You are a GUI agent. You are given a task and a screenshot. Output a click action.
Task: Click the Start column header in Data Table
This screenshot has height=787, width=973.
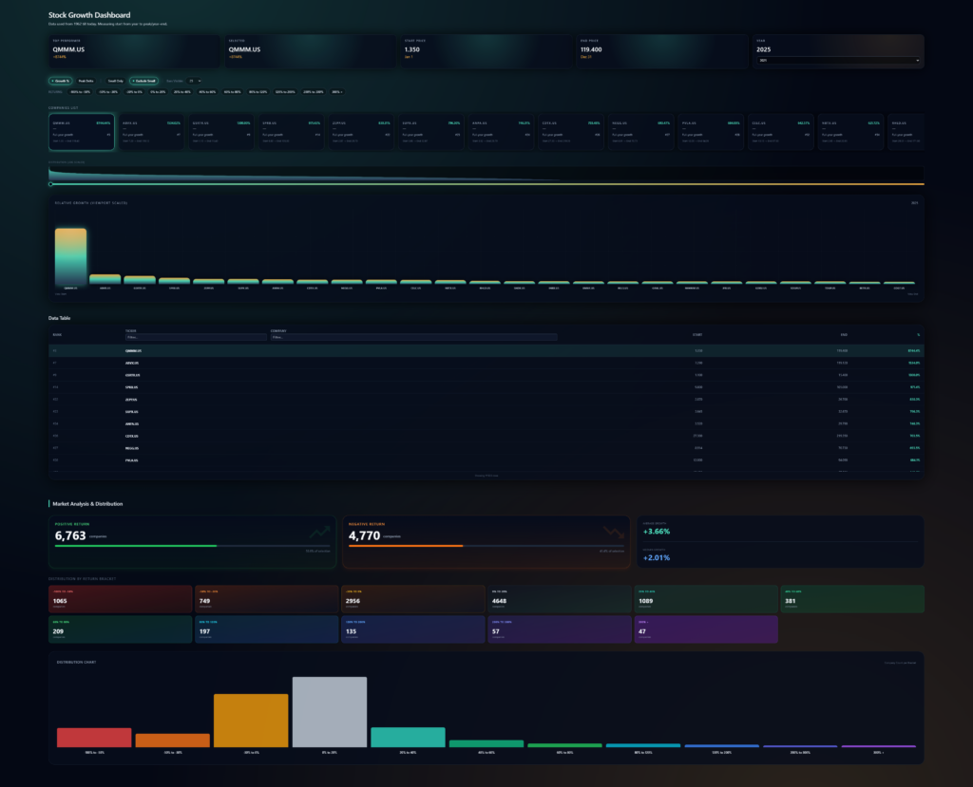coord(698,335)
